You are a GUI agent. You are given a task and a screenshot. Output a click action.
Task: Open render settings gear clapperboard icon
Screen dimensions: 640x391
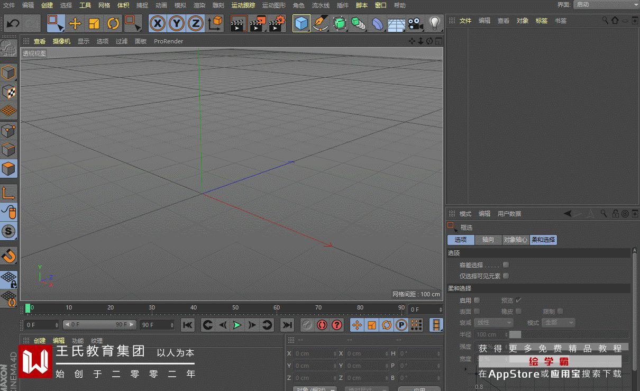(x=277, y=23)
